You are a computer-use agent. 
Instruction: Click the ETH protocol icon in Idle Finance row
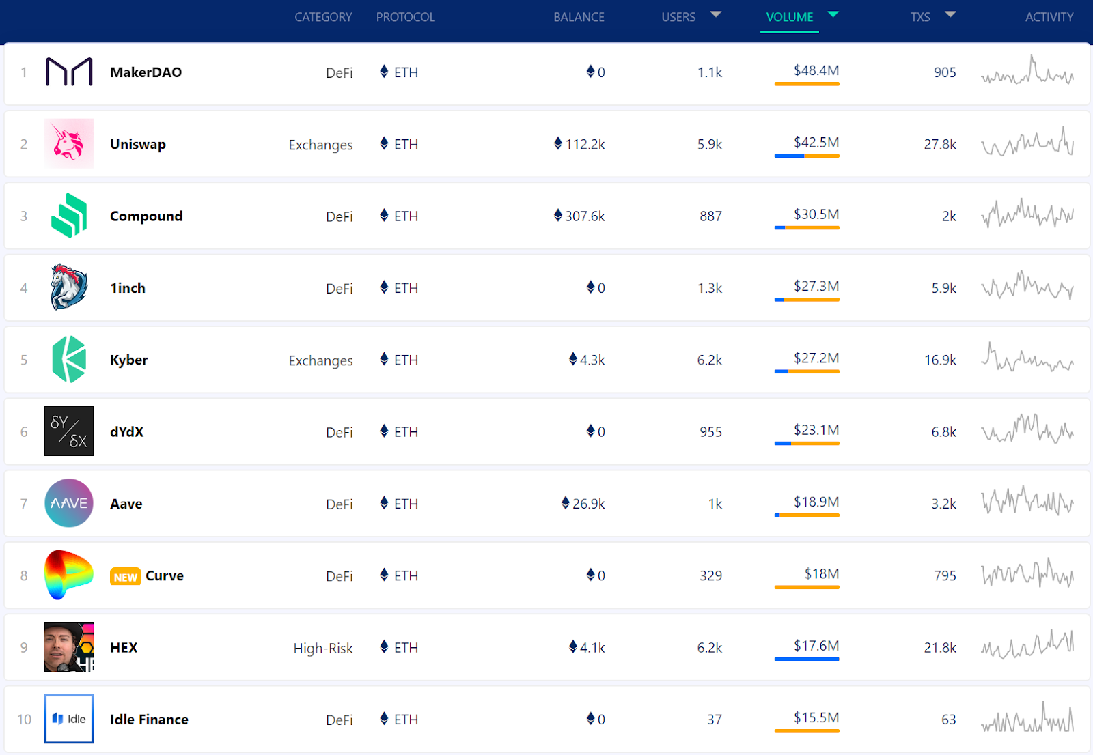coord(384,719)
